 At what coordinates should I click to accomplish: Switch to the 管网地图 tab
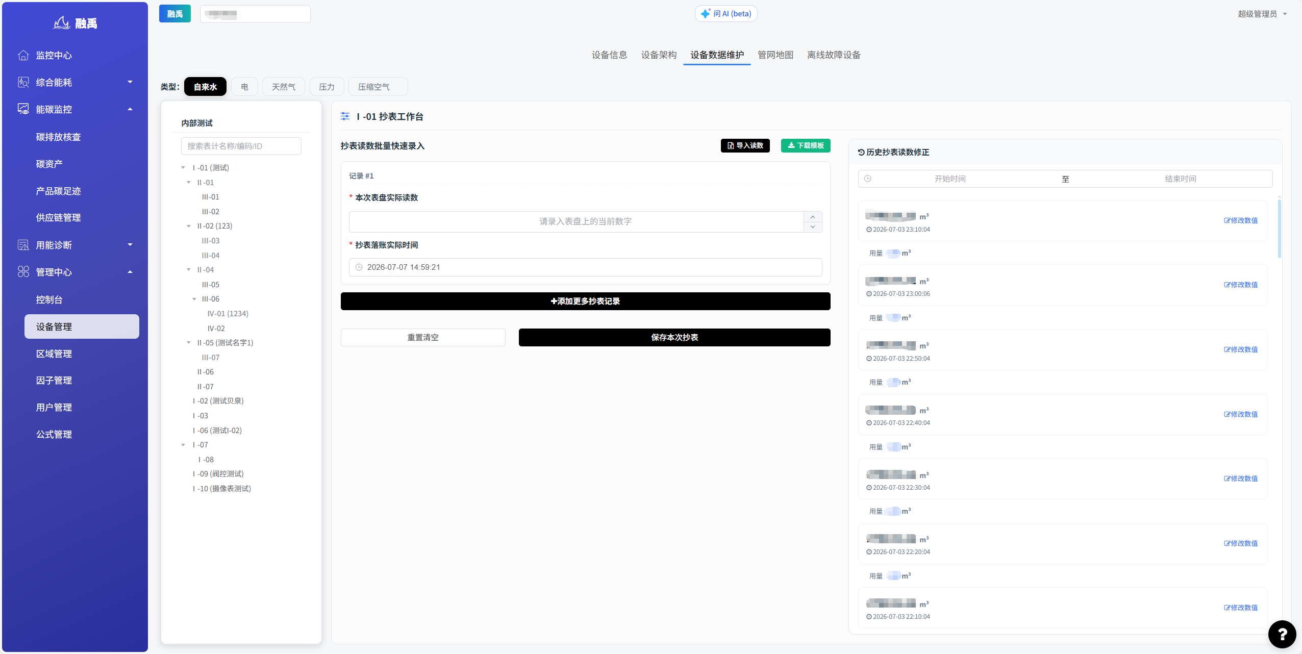click(x=775, y=55)
